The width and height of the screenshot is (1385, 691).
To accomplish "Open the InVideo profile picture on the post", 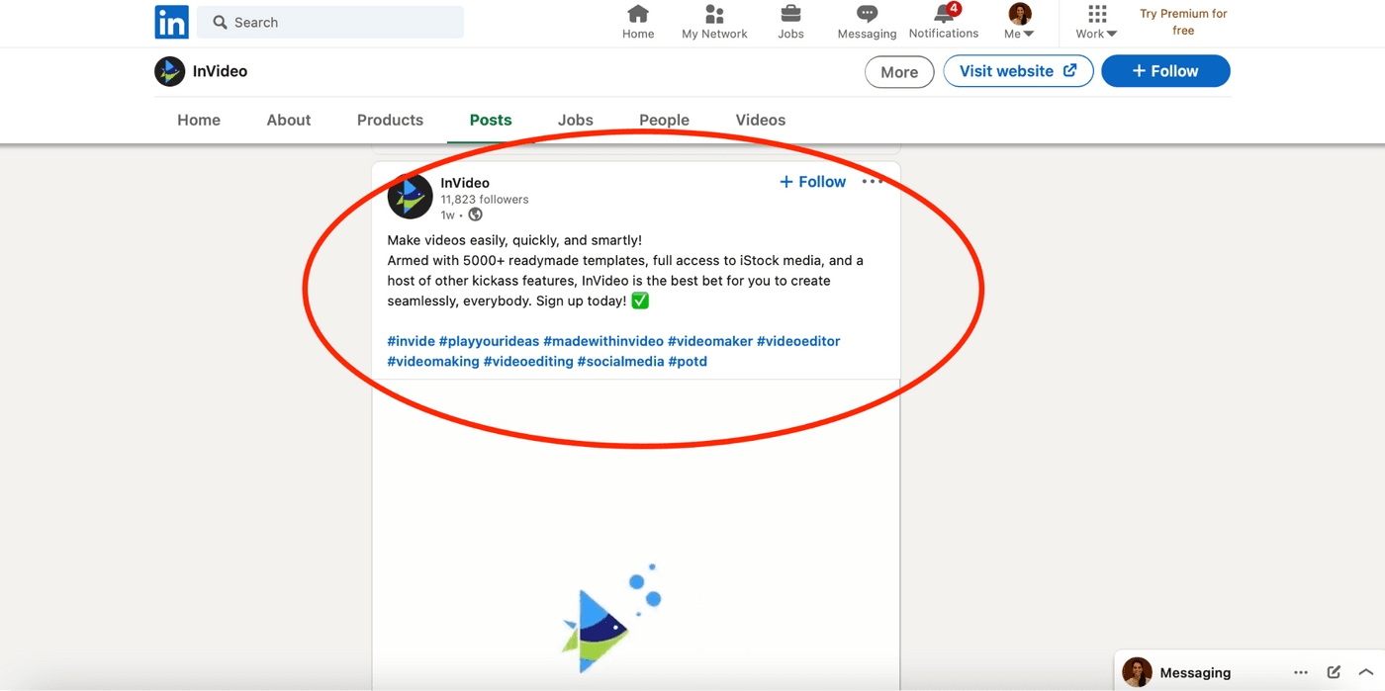I will coord(410,197).
